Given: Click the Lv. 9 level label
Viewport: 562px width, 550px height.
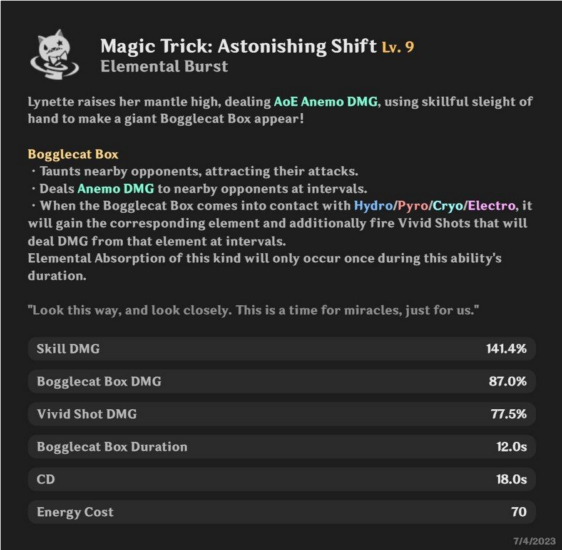Looking at the screenshot, I should click(398, 47).
